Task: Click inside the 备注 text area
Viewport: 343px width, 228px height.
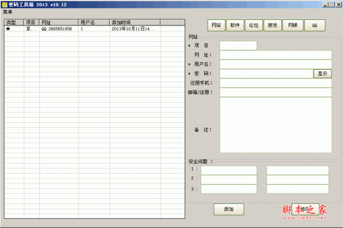Action: pyautogui.click(x=276, y=125)
